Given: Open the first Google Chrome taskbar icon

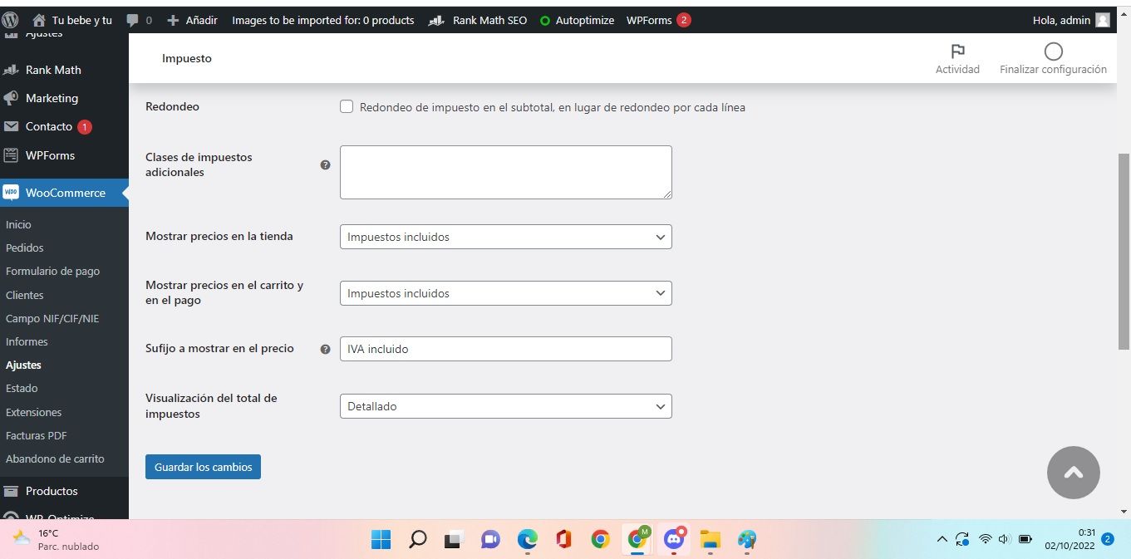Looking at the screenshot, I should click(600, 540).
